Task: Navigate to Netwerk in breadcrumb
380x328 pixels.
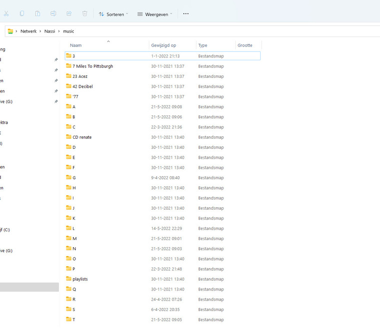Action: [28, 31]
